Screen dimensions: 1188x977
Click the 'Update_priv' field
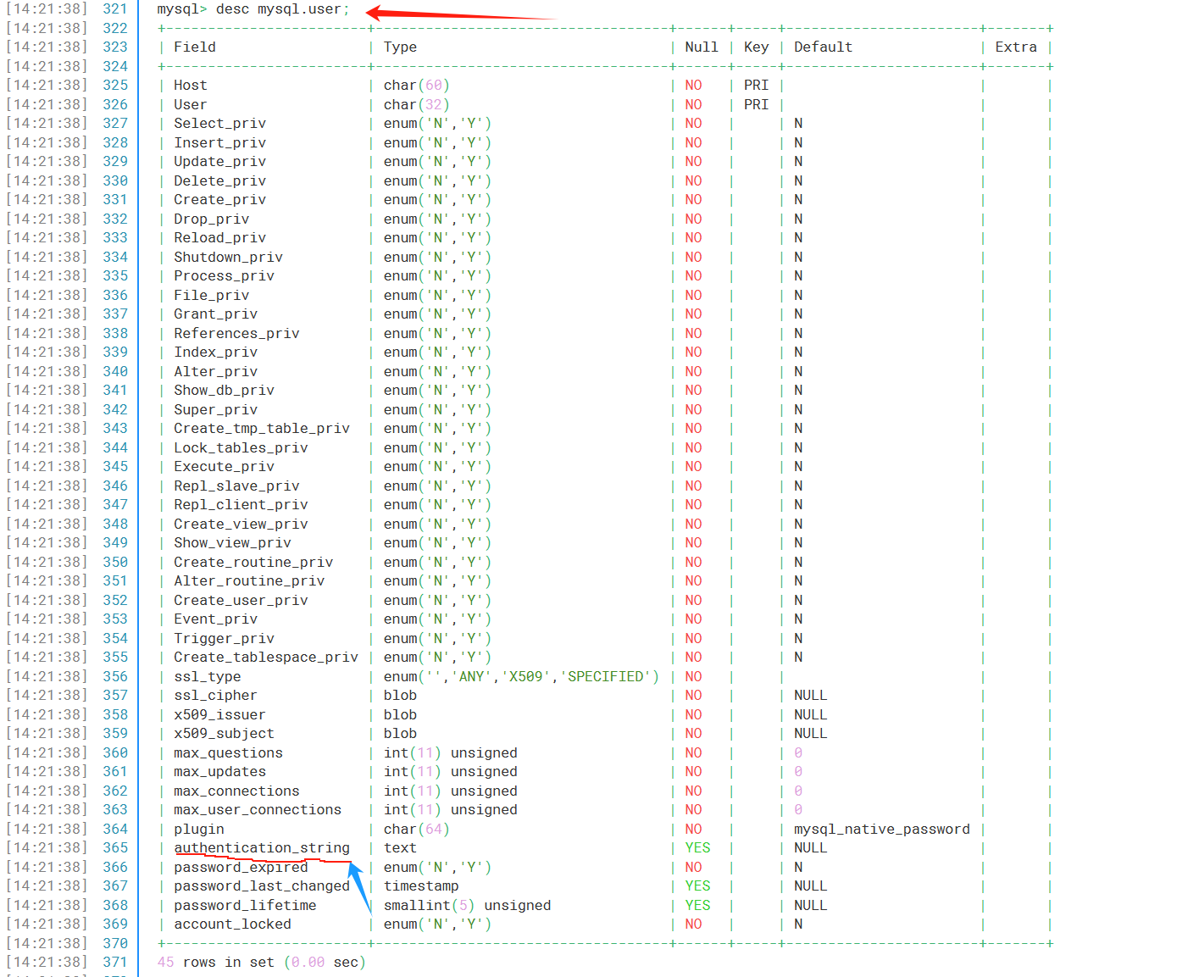point(220,162)
